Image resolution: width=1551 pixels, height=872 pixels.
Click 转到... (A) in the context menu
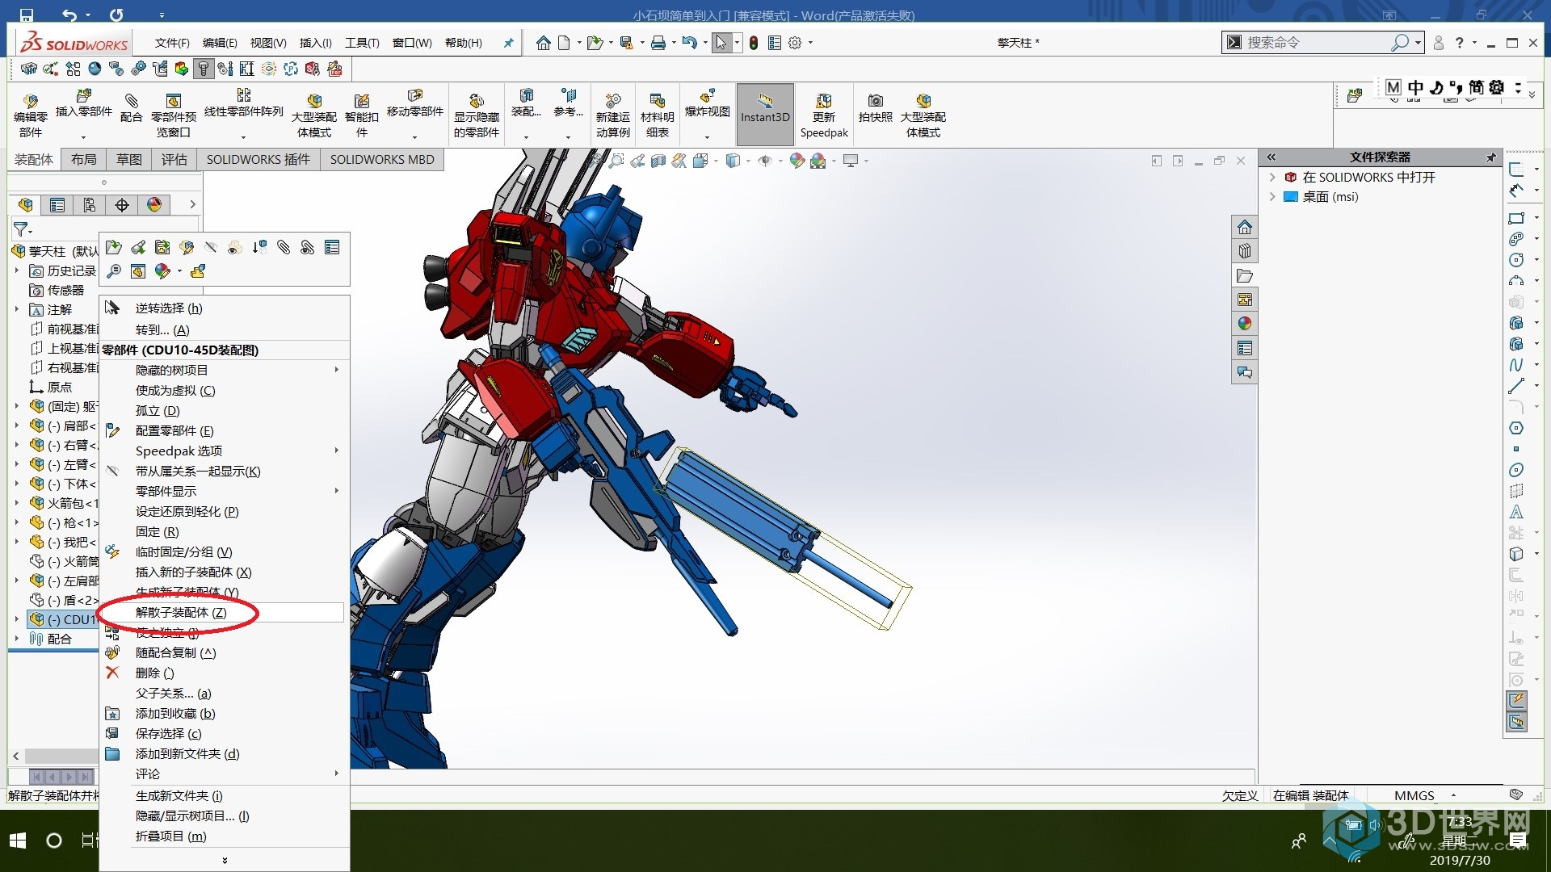click(x=225, y=329)
